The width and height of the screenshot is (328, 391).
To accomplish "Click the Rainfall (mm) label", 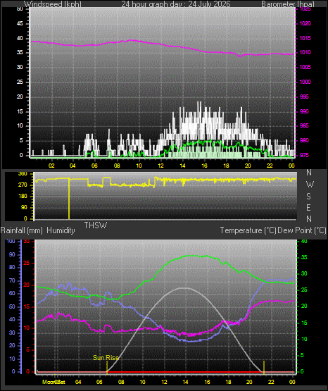I will (22, 230).
